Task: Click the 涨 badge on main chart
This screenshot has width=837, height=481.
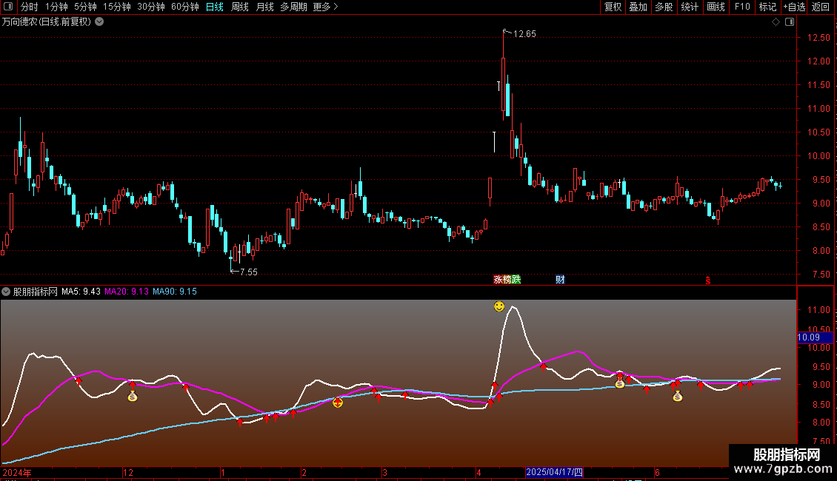Action: tap(498, 280)
